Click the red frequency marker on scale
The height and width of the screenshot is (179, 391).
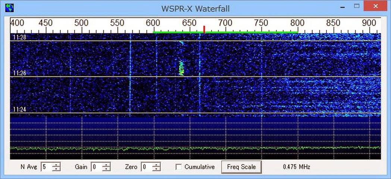click(204, 29)
